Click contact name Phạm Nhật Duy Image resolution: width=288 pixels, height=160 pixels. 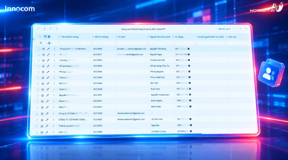click(158, 77)
